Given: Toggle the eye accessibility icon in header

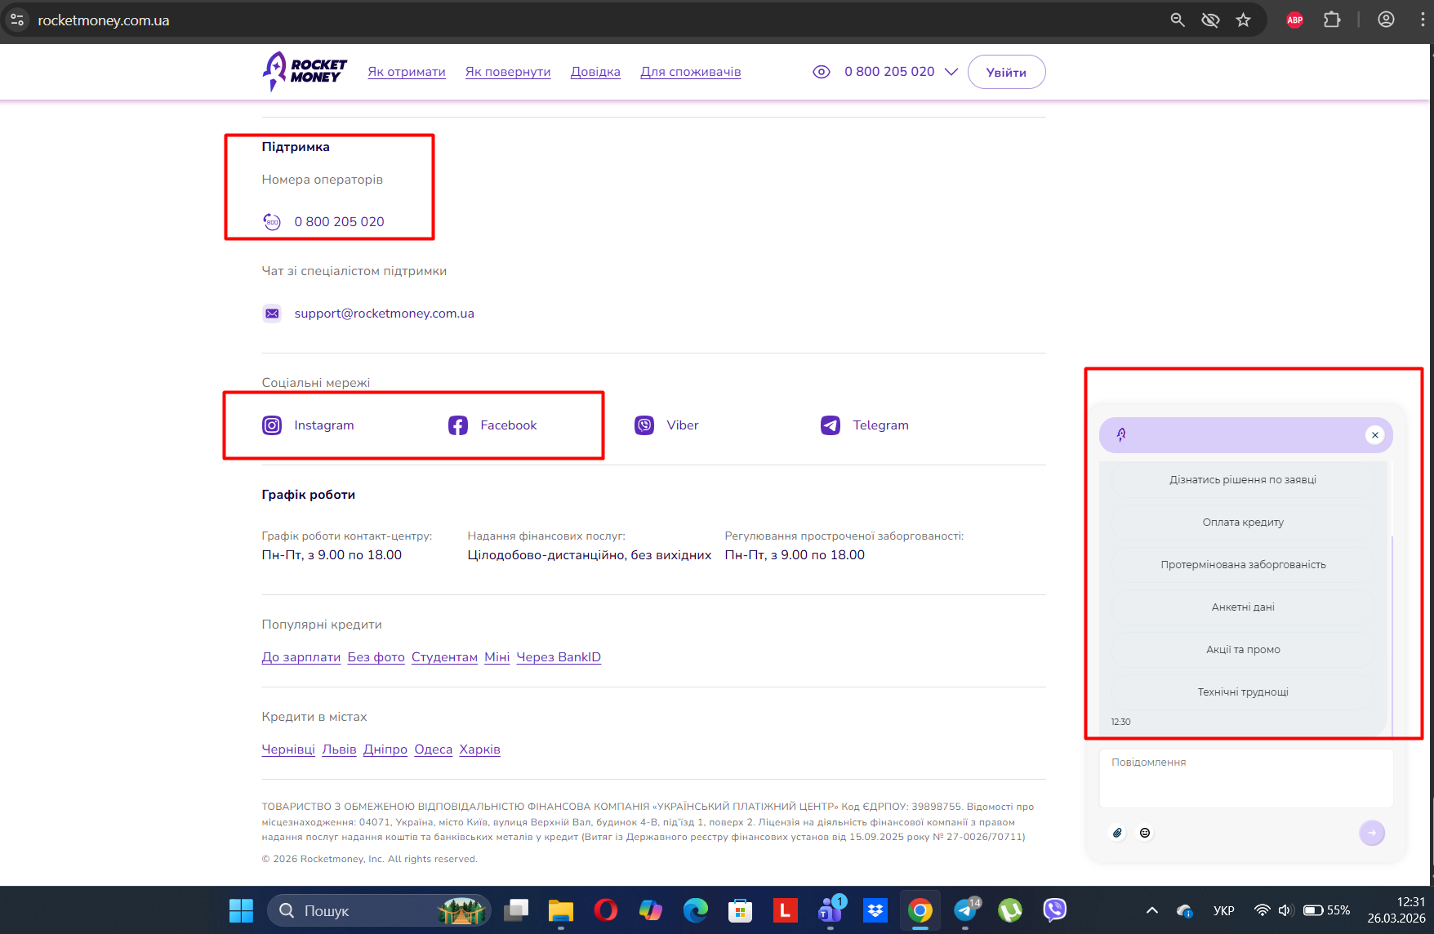Looking at the screenshot, I should coord(822,72).
